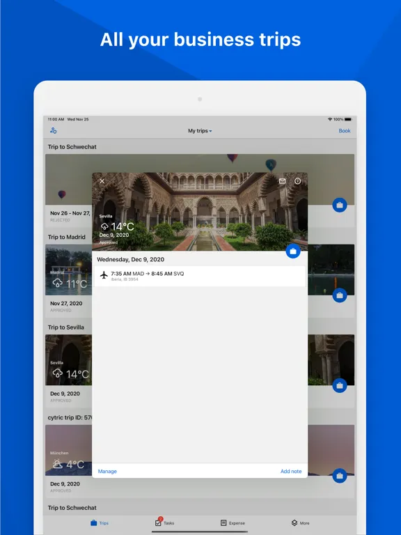Switch to the Tasks tab
This screenshot has width=401, height=535.
[x=164, y=522]
